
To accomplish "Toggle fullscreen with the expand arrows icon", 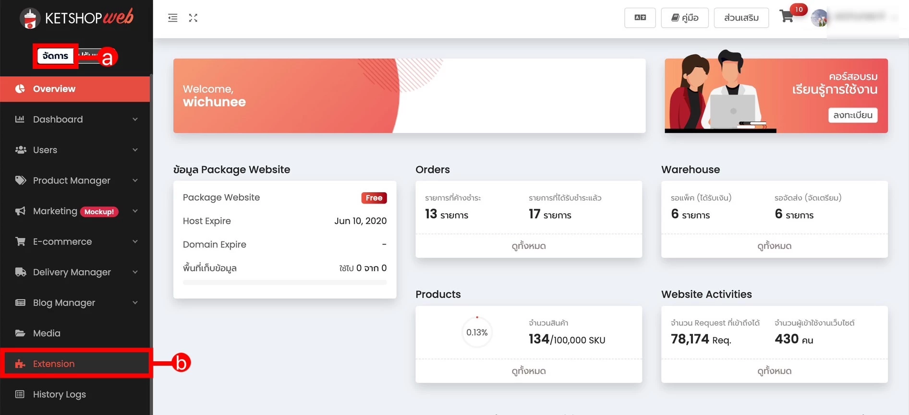I will (x=193, y=18).
